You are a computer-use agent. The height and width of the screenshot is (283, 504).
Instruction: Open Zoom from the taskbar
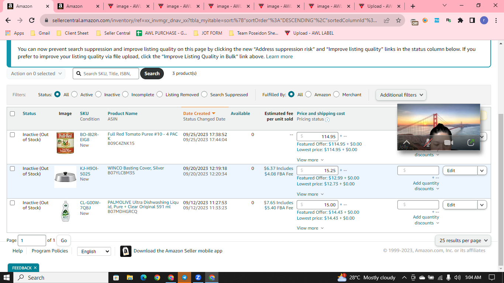tap(198, 277)
